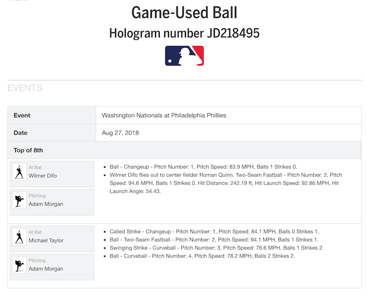Click Adam Morgan's name under Wilmer Difo
The image size is (367, 295).
click(x=46, y=204)
